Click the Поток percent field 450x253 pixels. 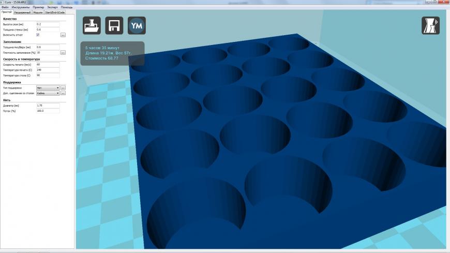pyautogui.click(x=48, y=111)
